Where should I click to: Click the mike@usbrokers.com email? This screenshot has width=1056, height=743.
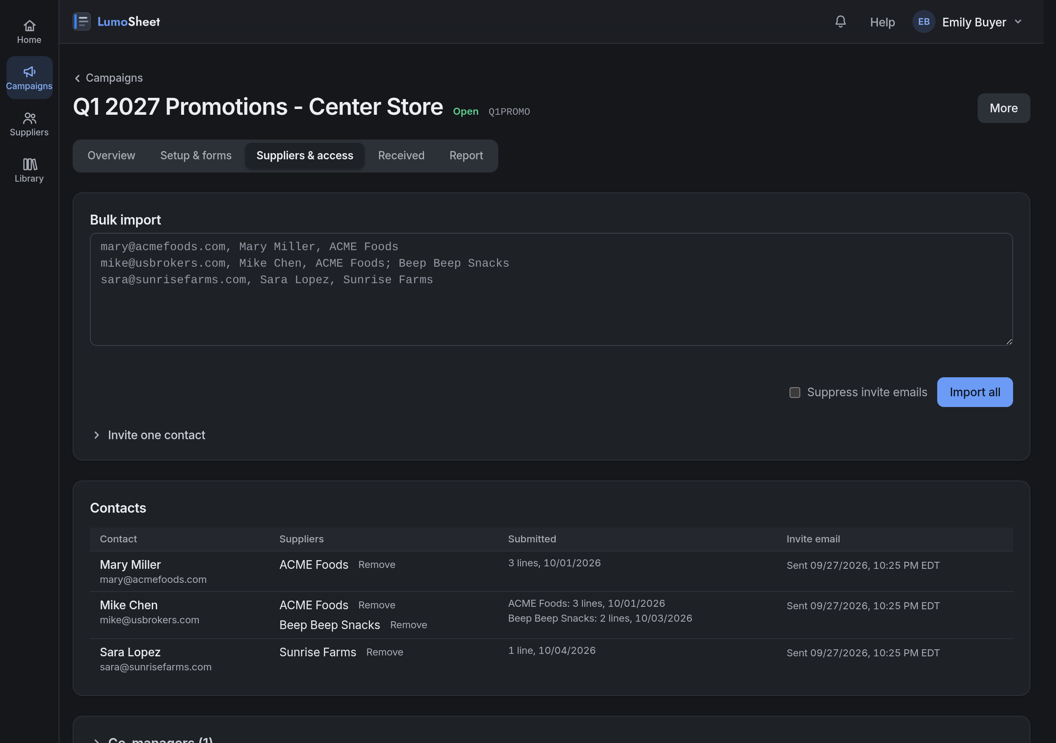click(149, 620)
